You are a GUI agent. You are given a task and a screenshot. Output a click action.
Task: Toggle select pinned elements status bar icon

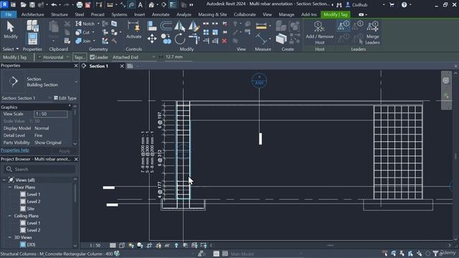click(x=402, y=253)
